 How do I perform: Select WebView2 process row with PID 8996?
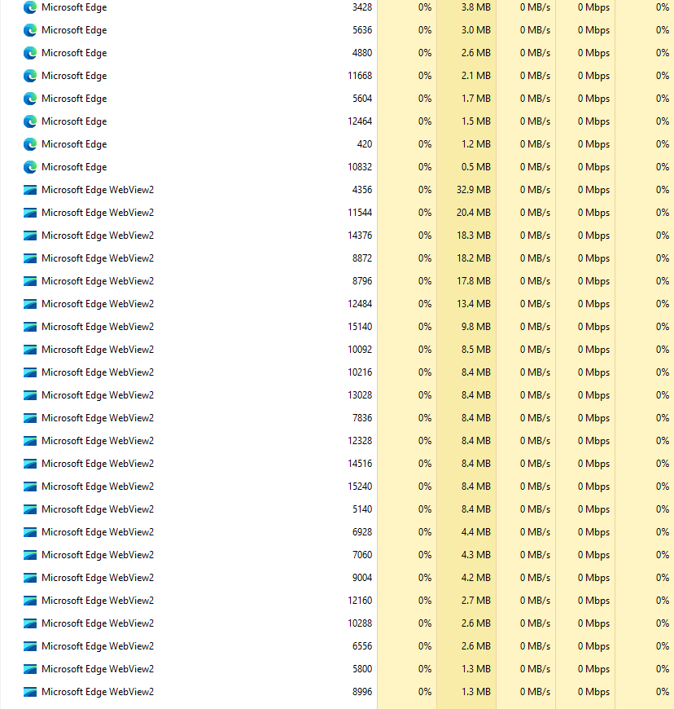coord(337,692)
